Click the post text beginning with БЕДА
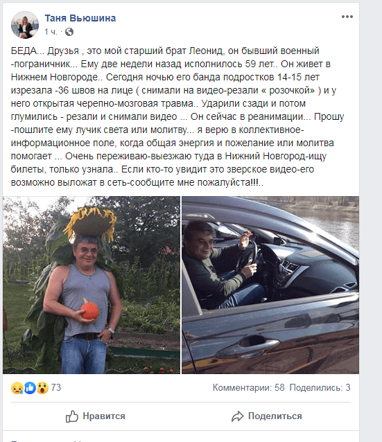 (x=177, y=116)
